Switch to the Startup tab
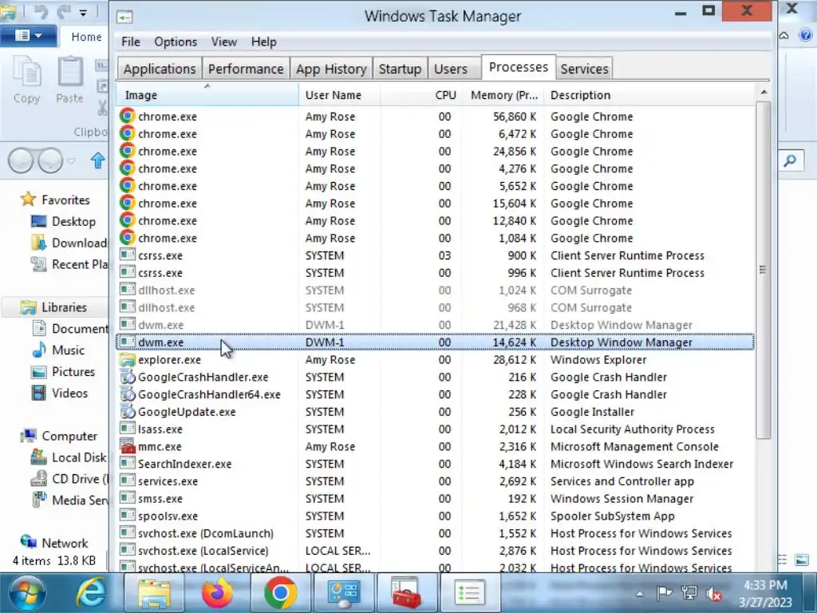The width and height of the screenshot is (817, 613). pyautogui.click(x=400, y=69)
